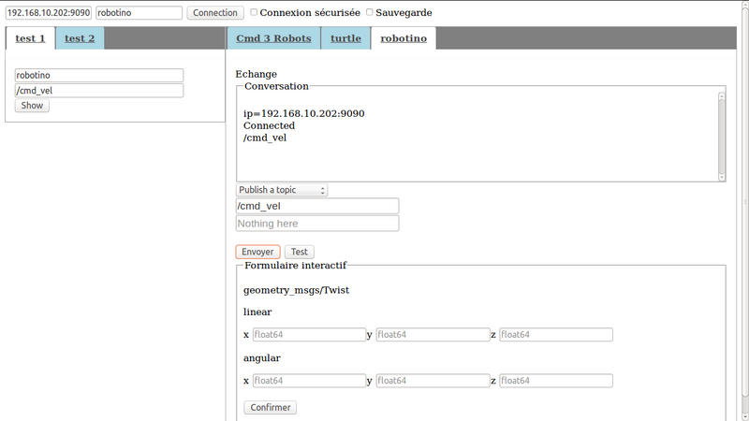Screen dimensions: 749x421
Task: Focus the linear x float64 field
Action: [x=308, y=335]
